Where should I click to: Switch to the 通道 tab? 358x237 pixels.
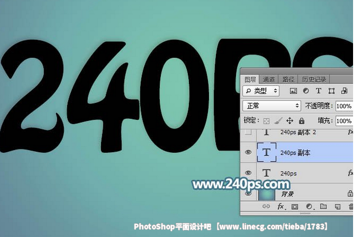pos(268,80)
